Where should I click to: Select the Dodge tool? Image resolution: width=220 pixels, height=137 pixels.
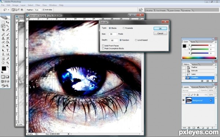(x=7, y=46)
